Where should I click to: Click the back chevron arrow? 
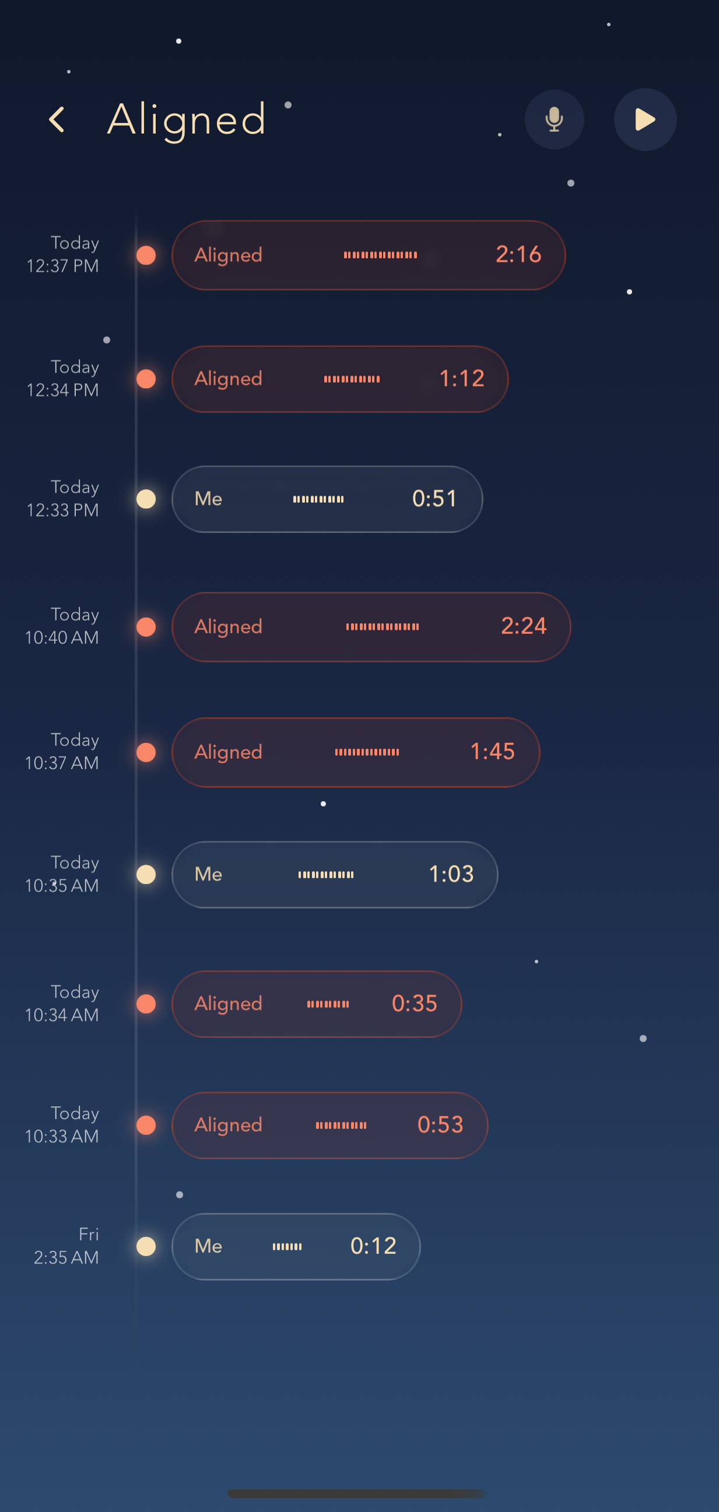(57, 119)
